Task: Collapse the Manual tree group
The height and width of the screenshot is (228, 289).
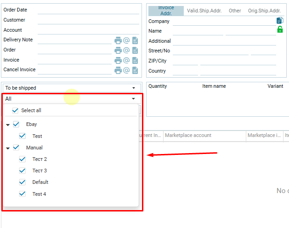Action: pos(8,148)
